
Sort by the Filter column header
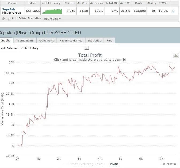(32, 3)
